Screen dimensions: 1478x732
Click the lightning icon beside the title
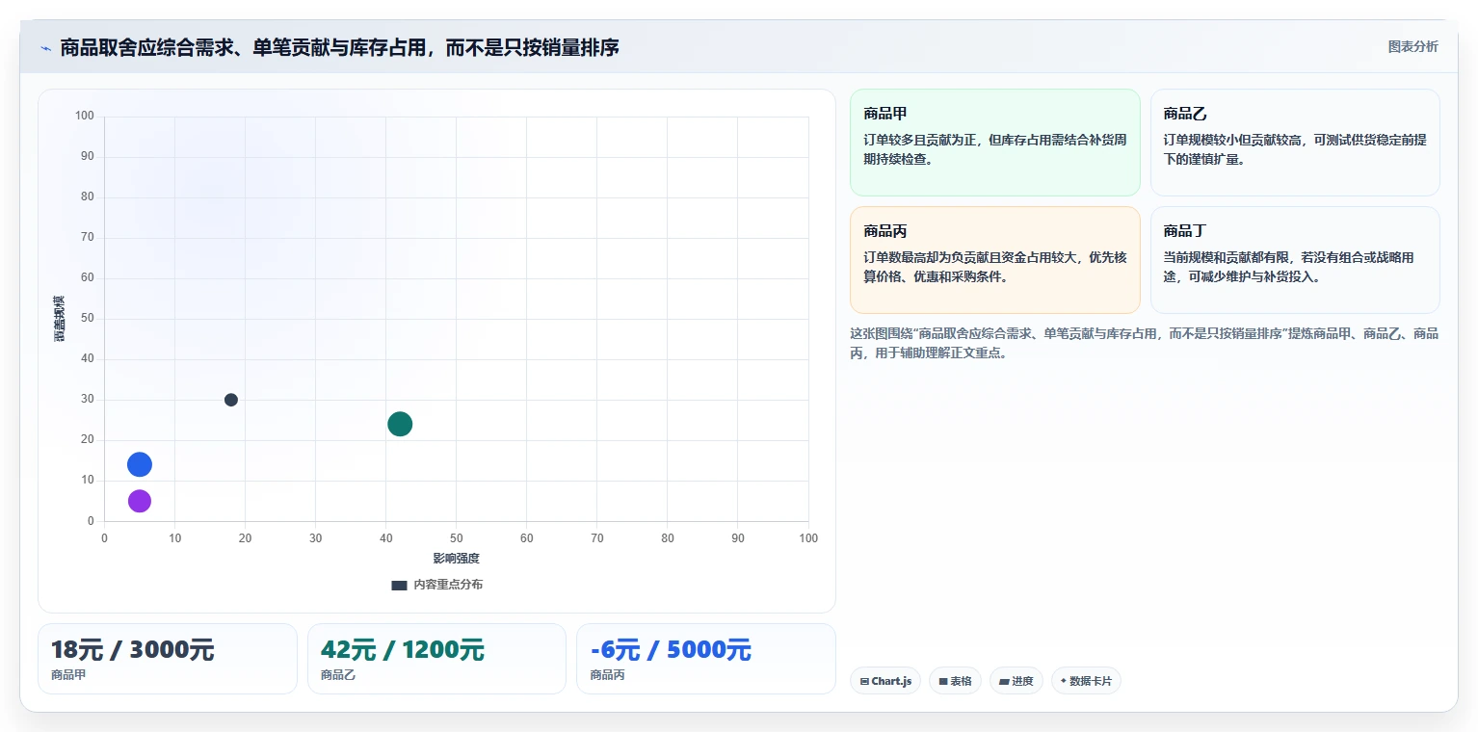pos(45,48)
